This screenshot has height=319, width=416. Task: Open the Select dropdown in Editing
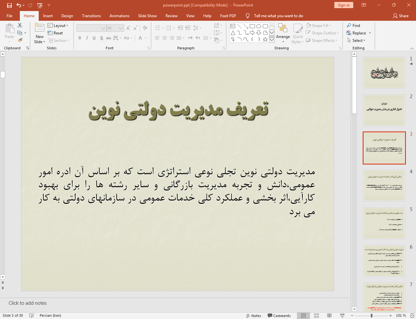(x=356, y=40)
